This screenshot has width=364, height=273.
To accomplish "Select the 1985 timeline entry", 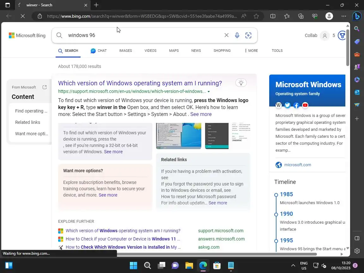I will click(x=287, y=194).
